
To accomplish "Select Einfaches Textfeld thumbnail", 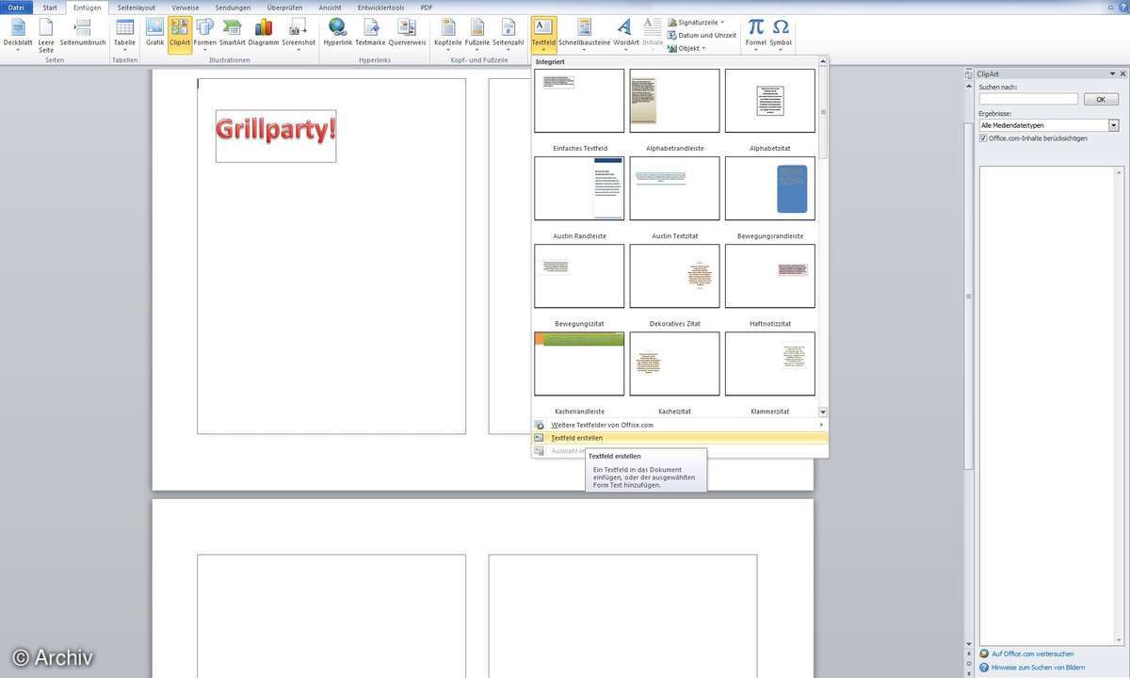I will (579, 101).
